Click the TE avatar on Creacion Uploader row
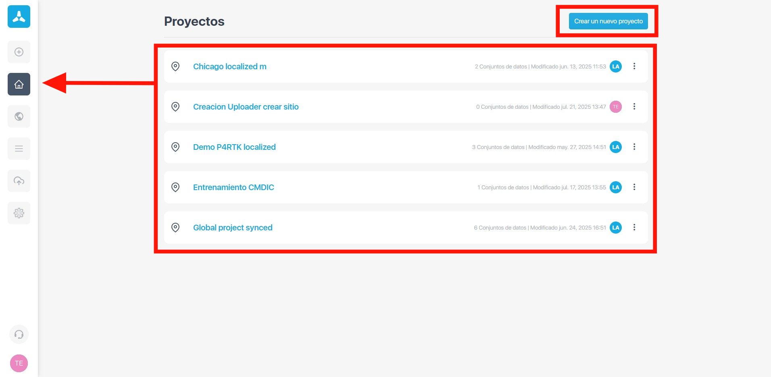This screenshot has height=377, width=771. click(x=615, y=107)
